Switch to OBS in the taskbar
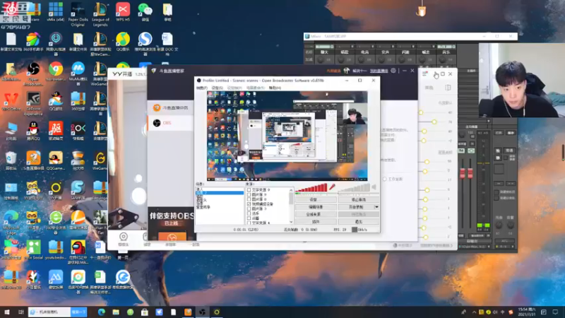 click(202, 312)
